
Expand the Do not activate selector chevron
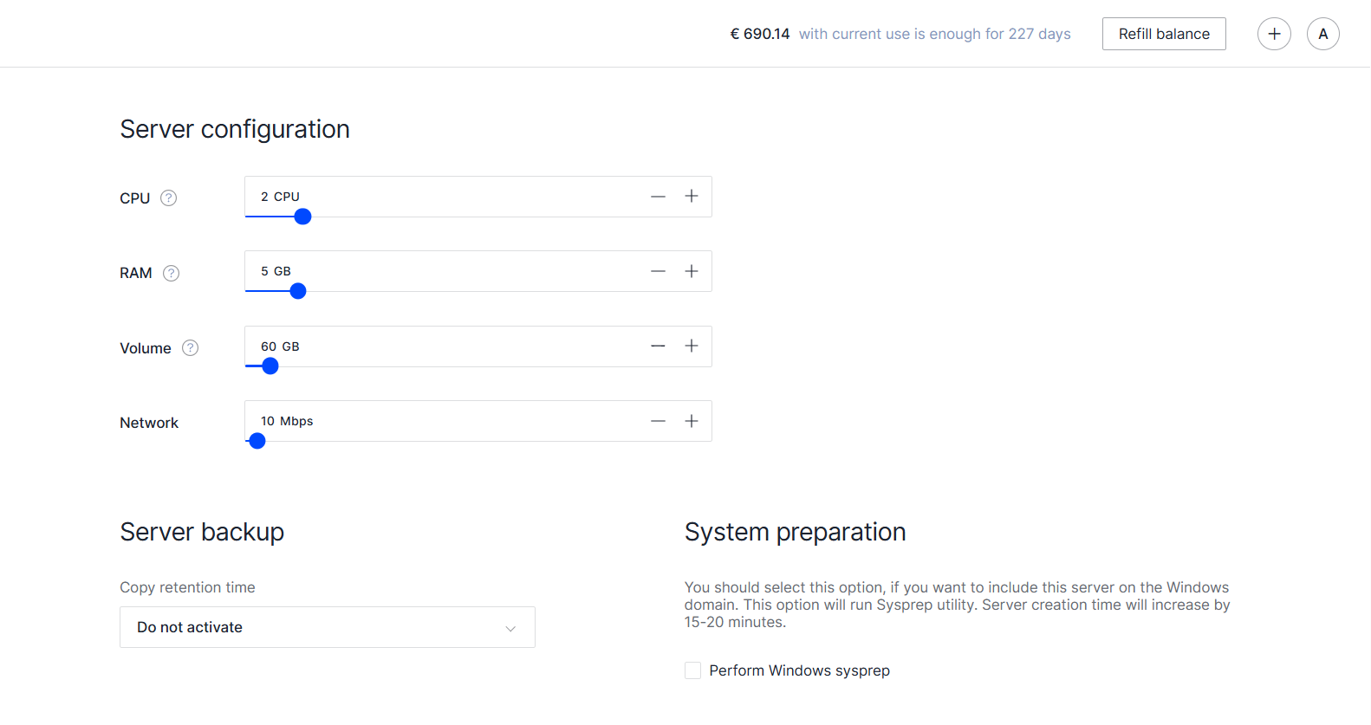tap(510, 626)
